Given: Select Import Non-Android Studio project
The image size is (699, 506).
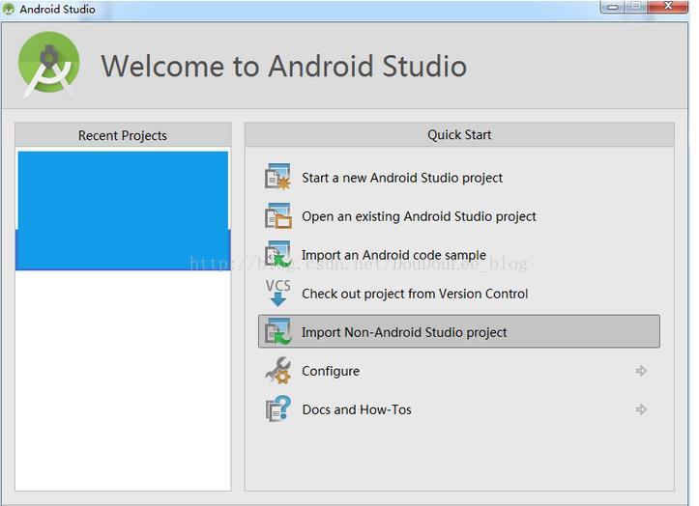Looking at the screenshot, I should pyautogui.click(x=459, y=331).
